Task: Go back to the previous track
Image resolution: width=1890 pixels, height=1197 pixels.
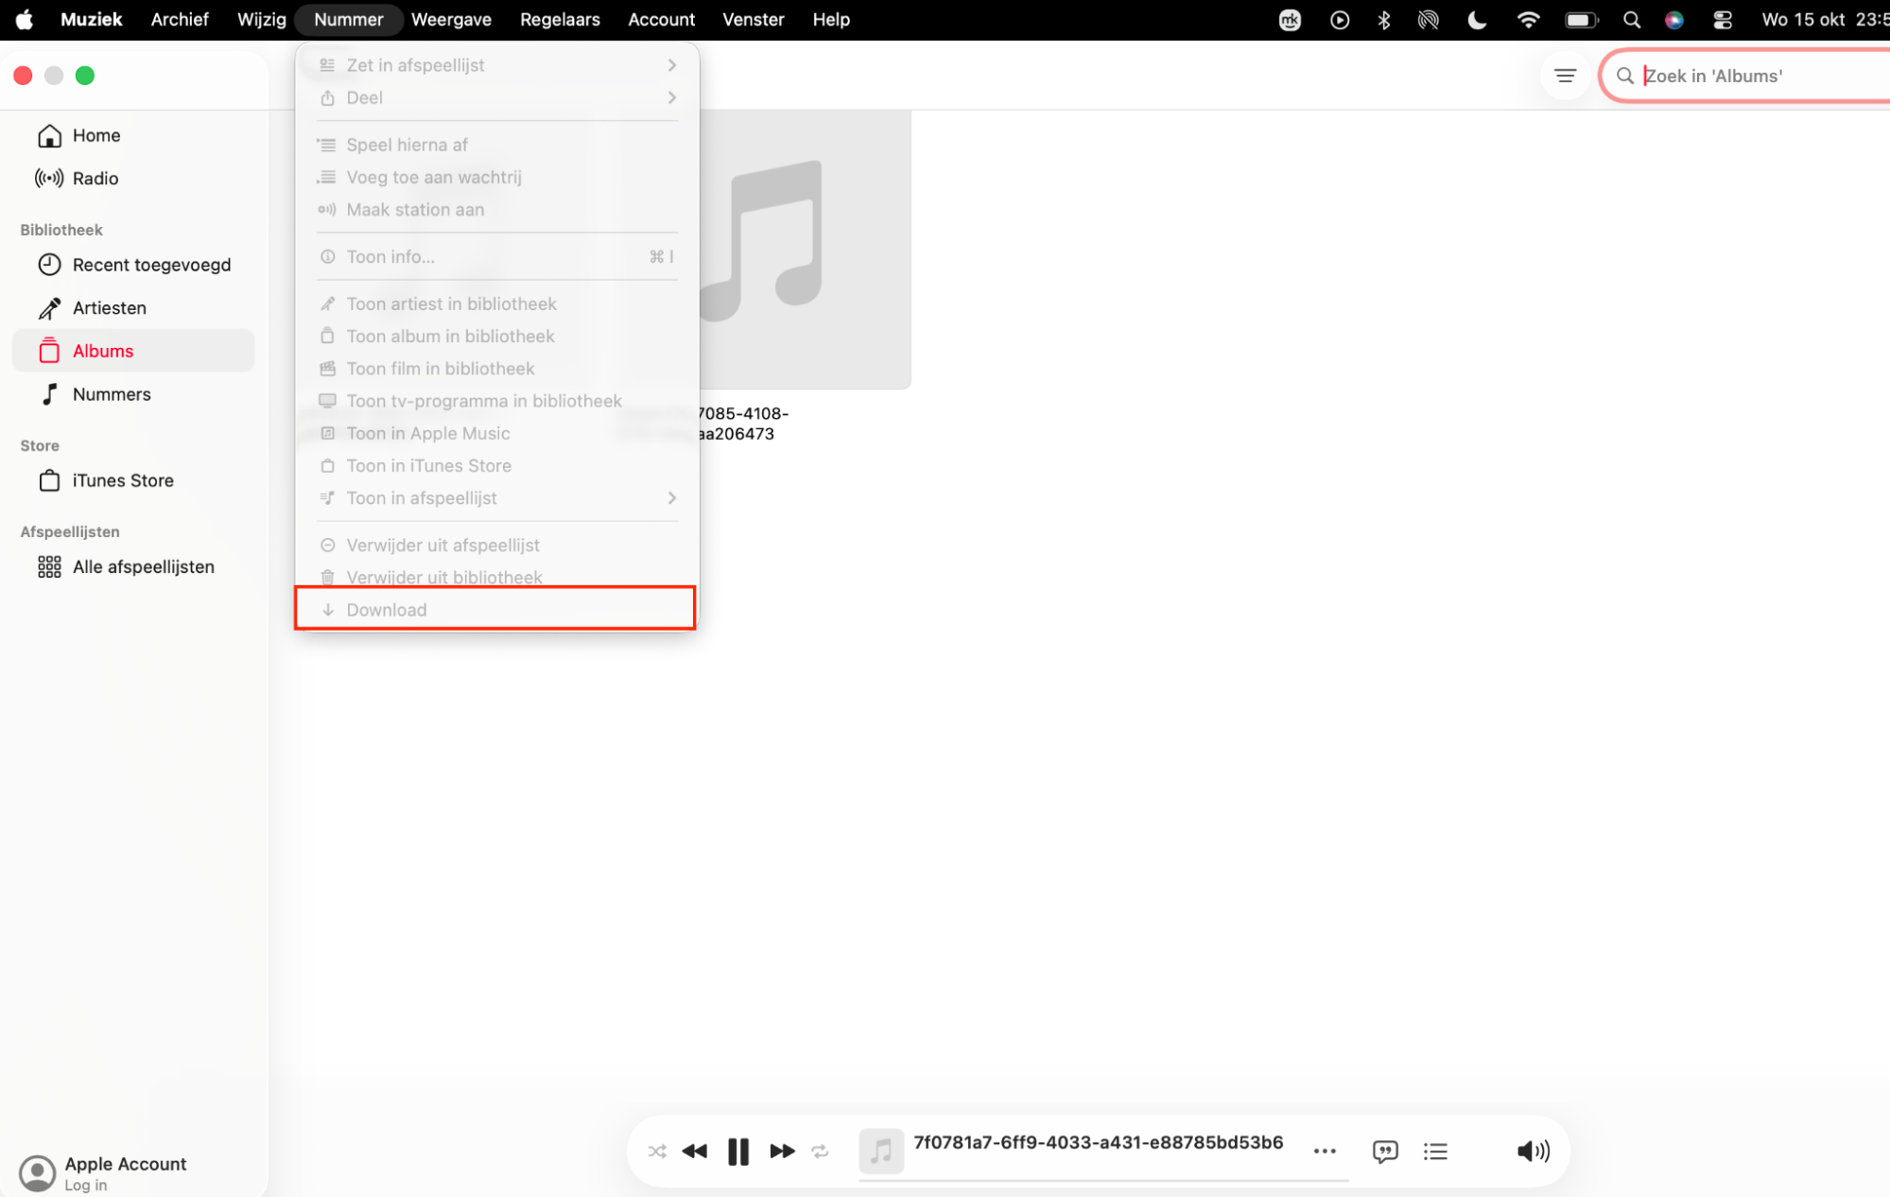Action: (695, 1151)
